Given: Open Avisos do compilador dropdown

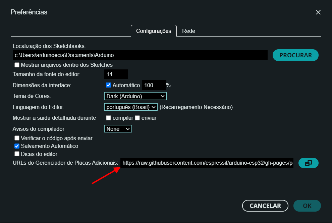Looking at the screenshot, I should click(x=118, y=129).
